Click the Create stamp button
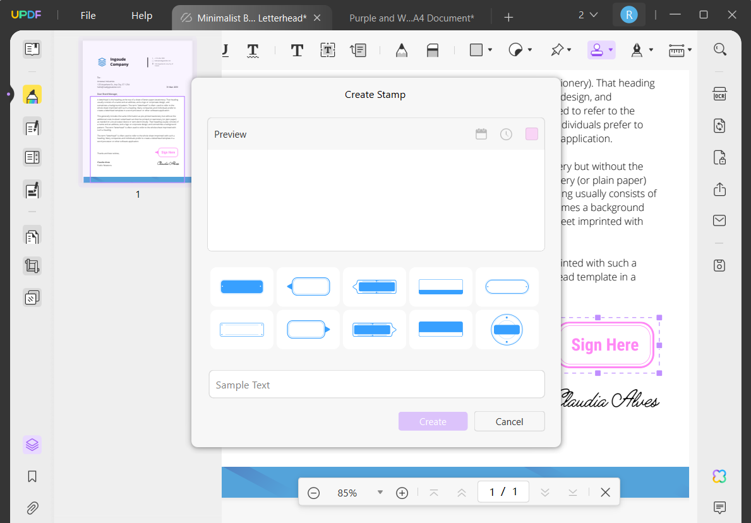This screenshot has width=751, height=523. [x=433, y=421]
